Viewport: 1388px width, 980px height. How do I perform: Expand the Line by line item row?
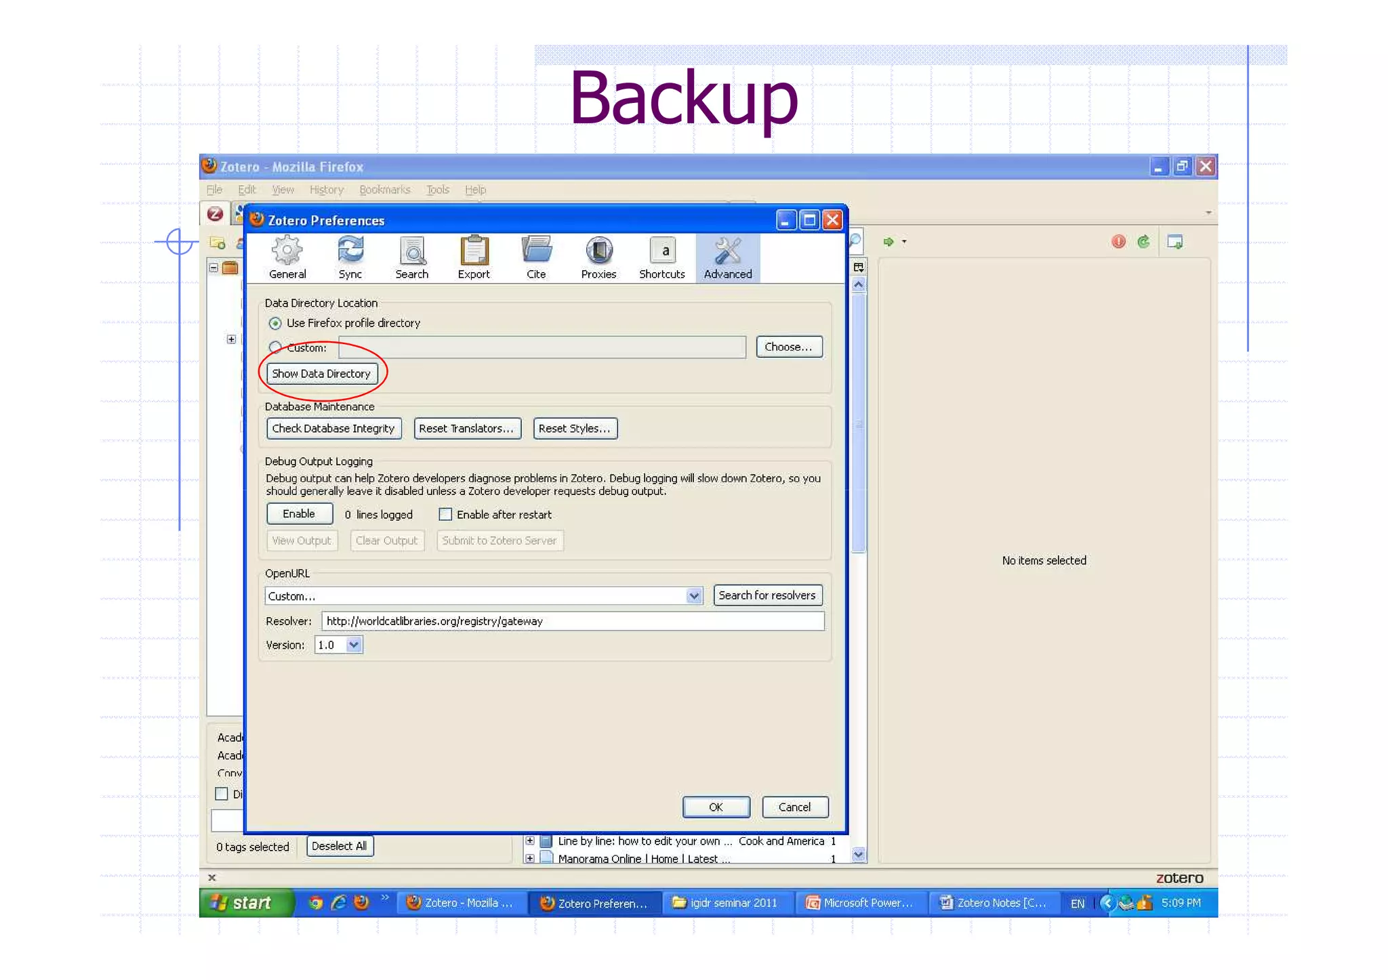530,841
